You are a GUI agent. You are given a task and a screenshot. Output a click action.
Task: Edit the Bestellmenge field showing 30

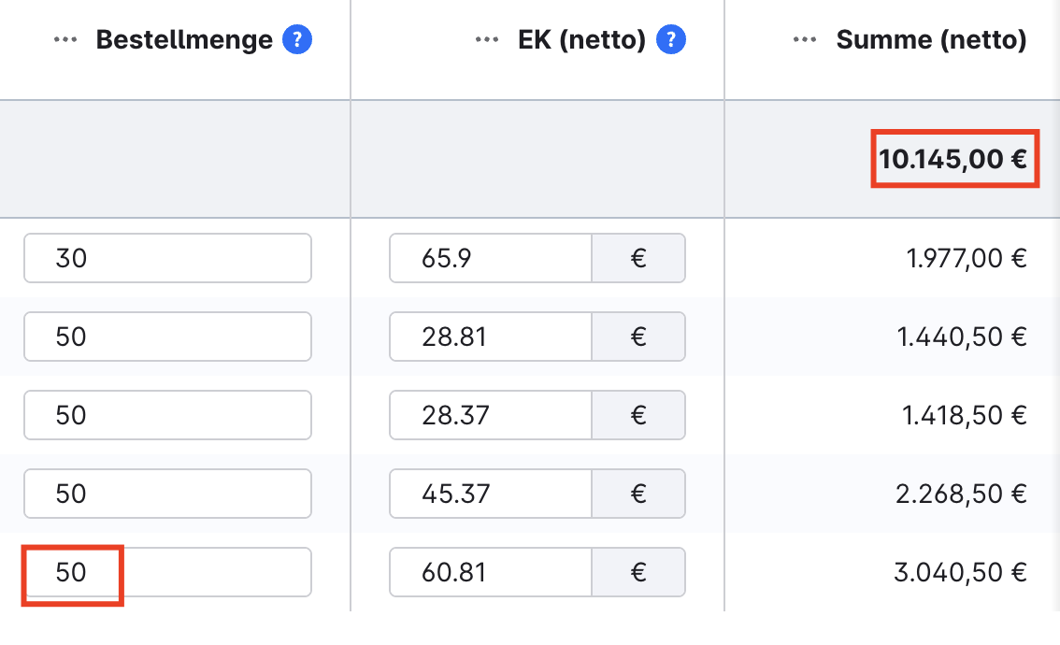pyautogui.click(x=167, y=258)
